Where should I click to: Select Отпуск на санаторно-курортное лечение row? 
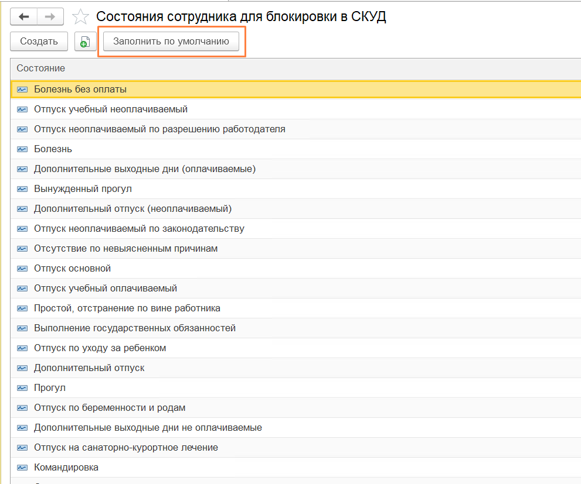tap(126, 448)
